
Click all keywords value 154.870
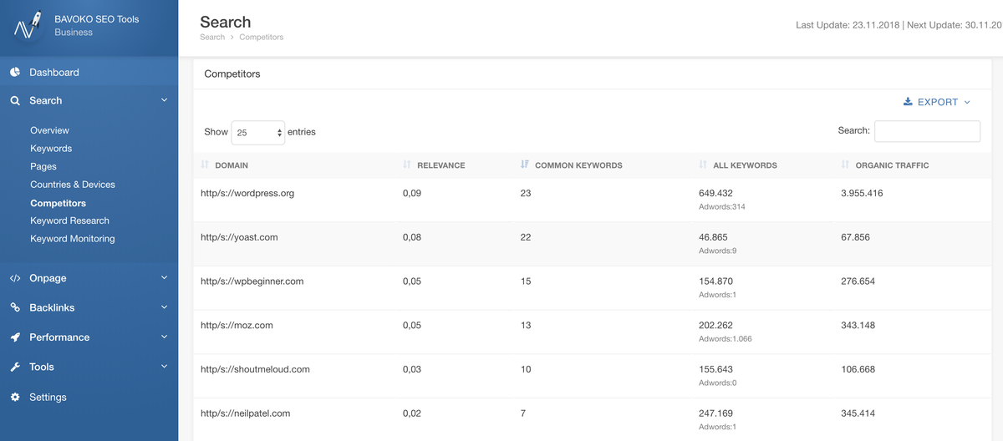point(715,281)
